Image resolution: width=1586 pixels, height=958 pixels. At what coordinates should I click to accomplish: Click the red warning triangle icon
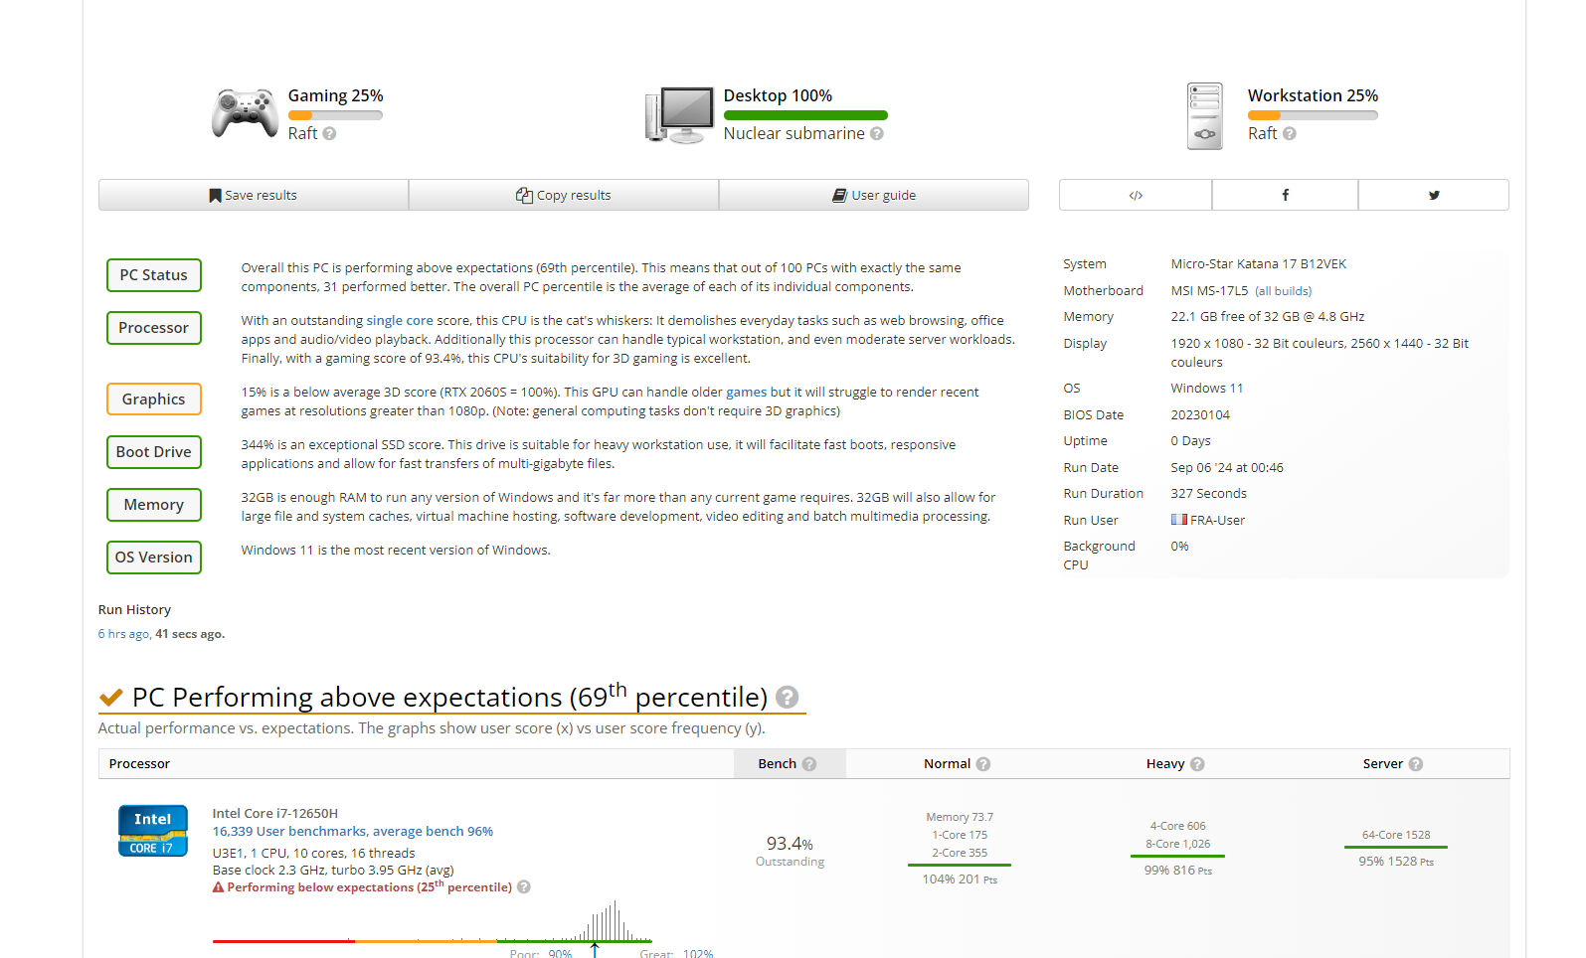point(218,887)
